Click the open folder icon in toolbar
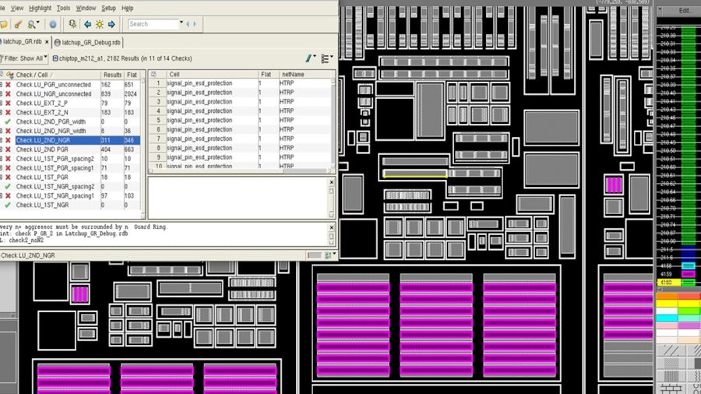701x394 pixels. pos(4,24)
